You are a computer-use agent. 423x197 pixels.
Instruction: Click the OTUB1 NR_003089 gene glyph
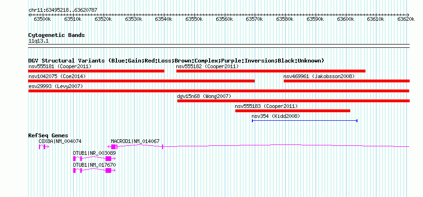click(95, 159)
